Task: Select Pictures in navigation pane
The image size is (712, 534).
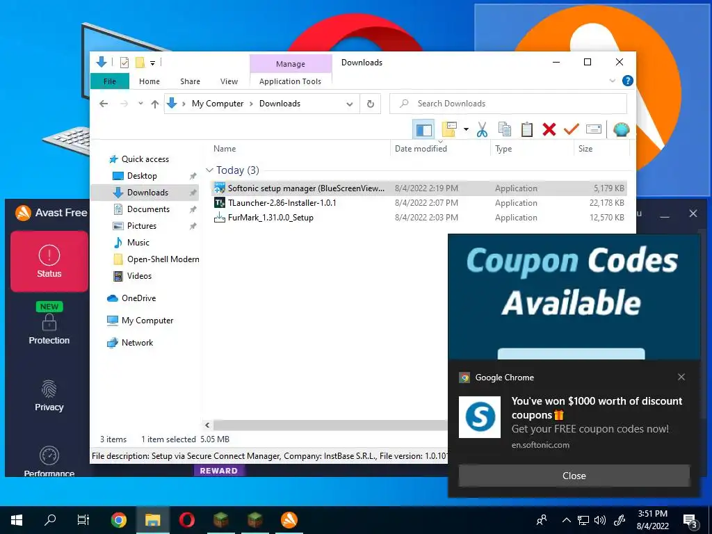Action: point(142,226)
